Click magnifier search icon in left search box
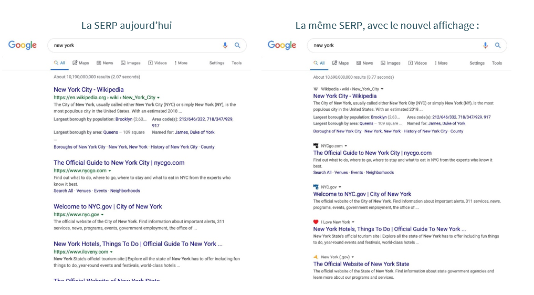The image size is (534, 295). [x=237, y=45]
